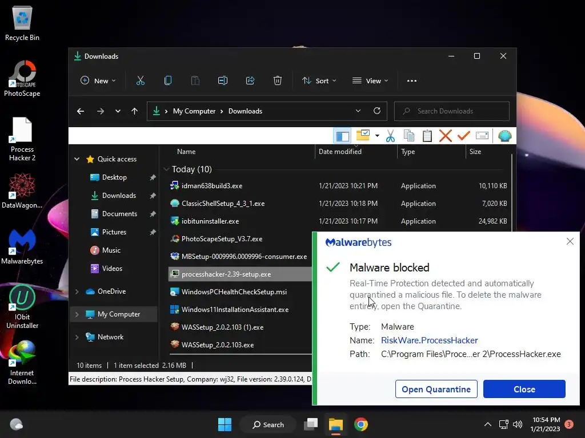This screenshot has width=585, height=438.
Task: Click Classic Shell red X delete icon
Action: [446, 136]
